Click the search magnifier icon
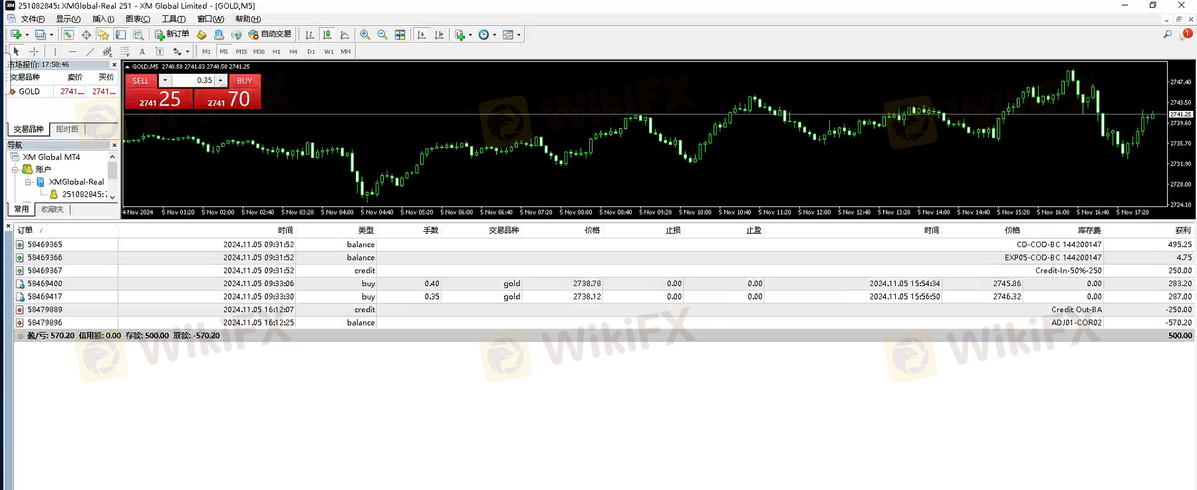The image size is (1197, 490). [1167, 35]
